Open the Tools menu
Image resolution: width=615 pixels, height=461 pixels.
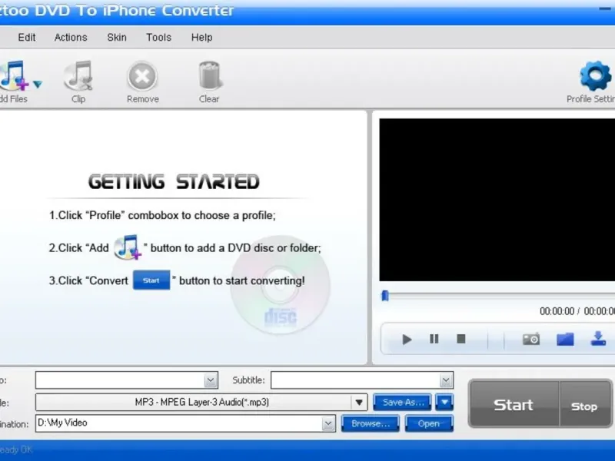(159, 37)
